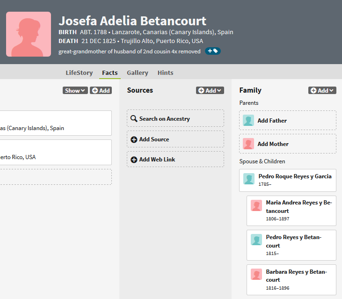
Task: Click the Add Father silhouette icon
Action: (x=248, y=120)
